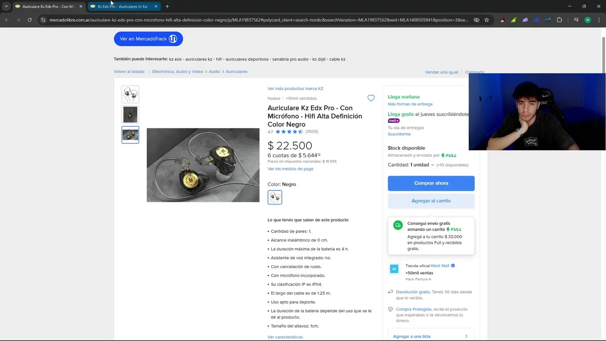Choose the Negro color swatch
Image resolution: width=606 pixels, height=341 pixels.
click(275, 197)
